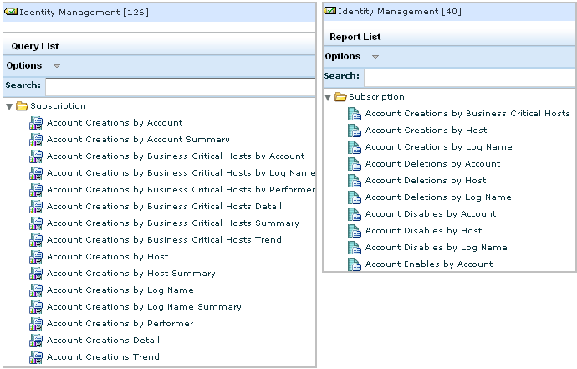Open Account Deletions by Account report
Image resolution: width=577 pixels, height=369 pixels.
pos(432,164)
